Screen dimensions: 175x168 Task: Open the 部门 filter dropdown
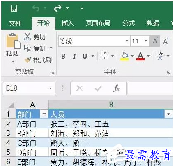click(x=44, y=114)
